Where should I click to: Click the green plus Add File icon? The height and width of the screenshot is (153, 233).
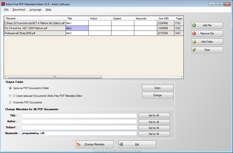pyautogui.click(x=194, y=25)
